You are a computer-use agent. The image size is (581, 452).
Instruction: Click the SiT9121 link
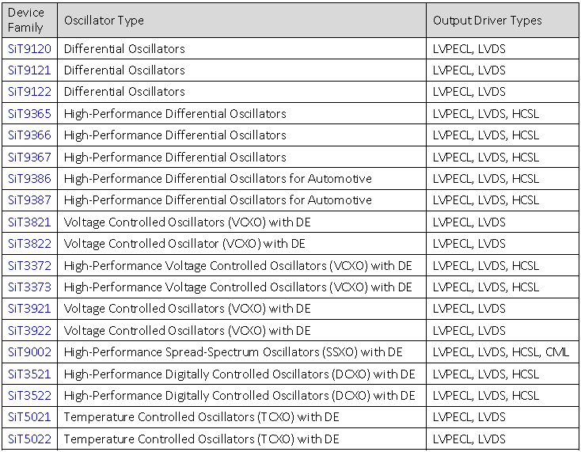[x=29, y=70]
